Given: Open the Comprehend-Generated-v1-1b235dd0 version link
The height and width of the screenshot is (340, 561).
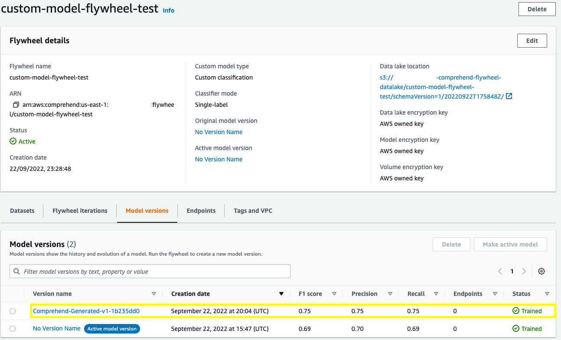Looking at the screenshot, I should [x=86, y=311].
